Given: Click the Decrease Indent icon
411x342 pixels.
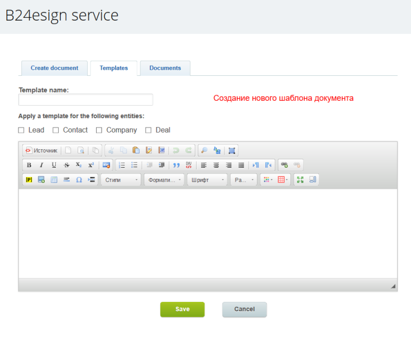Looking at the screenshot, I should (150, 165).
